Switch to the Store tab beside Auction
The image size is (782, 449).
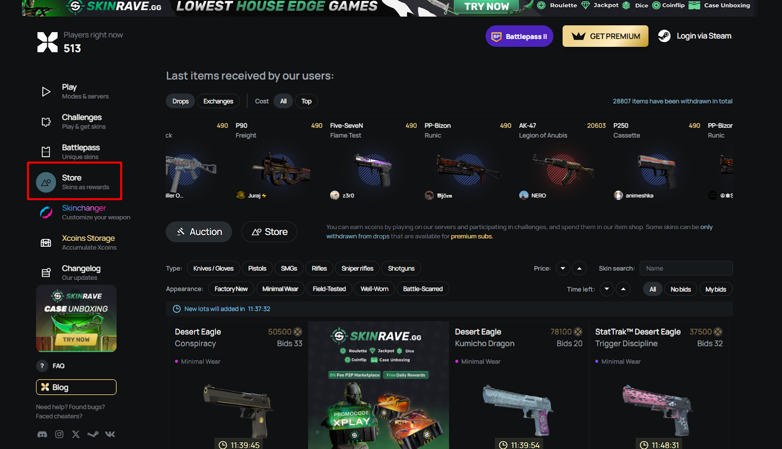[x=269, y=232]
